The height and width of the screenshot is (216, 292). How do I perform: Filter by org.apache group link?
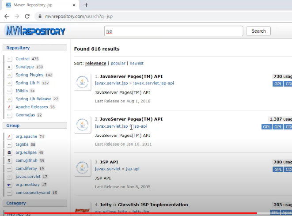coord(26,136)
